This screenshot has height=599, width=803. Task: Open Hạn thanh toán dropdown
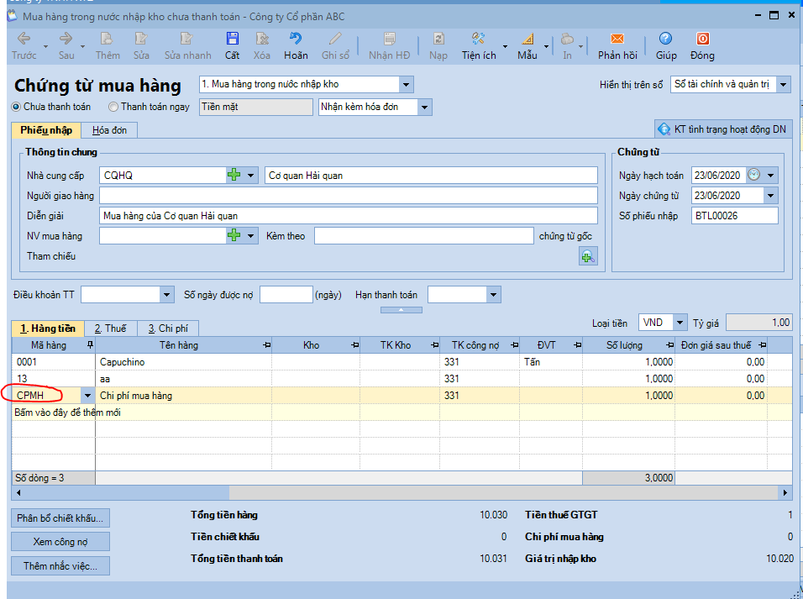(493, 295)
